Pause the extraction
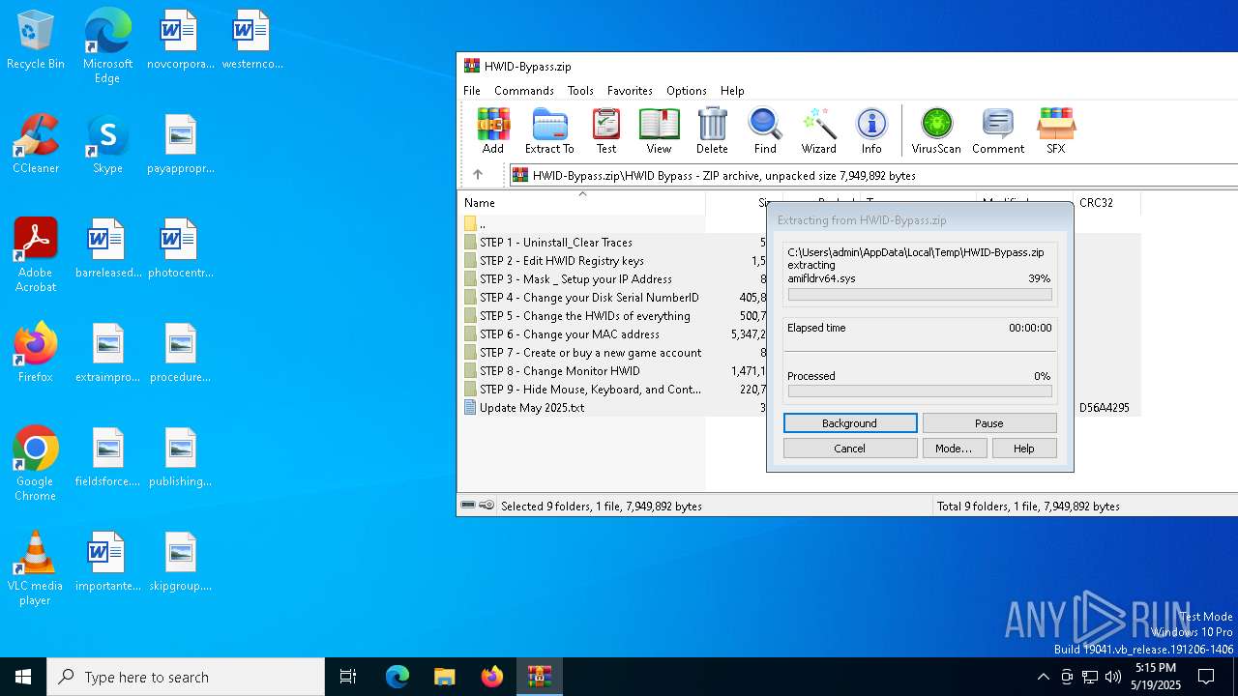The width and height of the screenshot is (1238, 696). pyautogui.click(x=989, y=423)
